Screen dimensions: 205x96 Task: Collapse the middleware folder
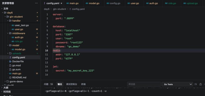(8, 33)
